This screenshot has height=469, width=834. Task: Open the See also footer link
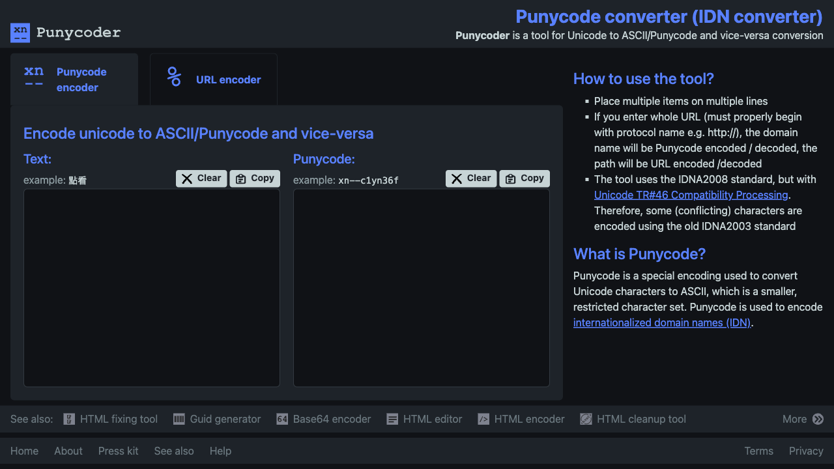tap(174, 451)
